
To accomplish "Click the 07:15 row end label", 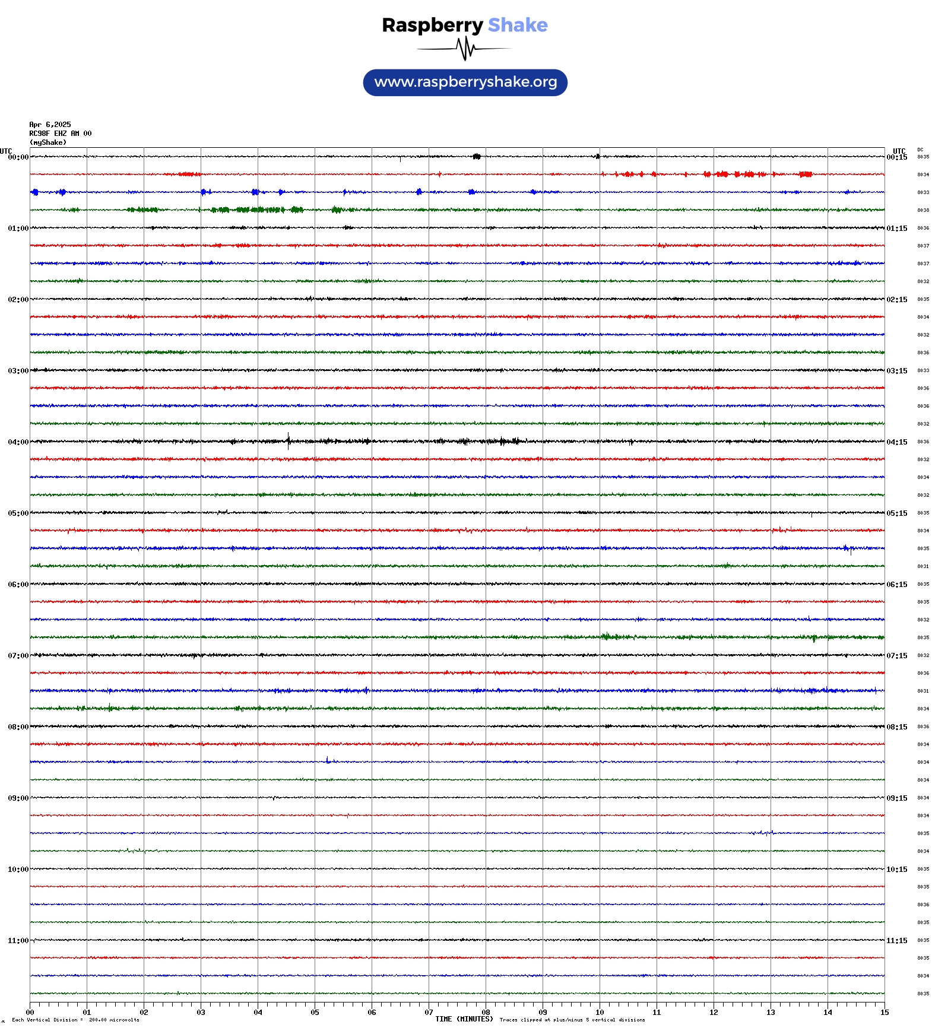I will click(x=897, y=656).
